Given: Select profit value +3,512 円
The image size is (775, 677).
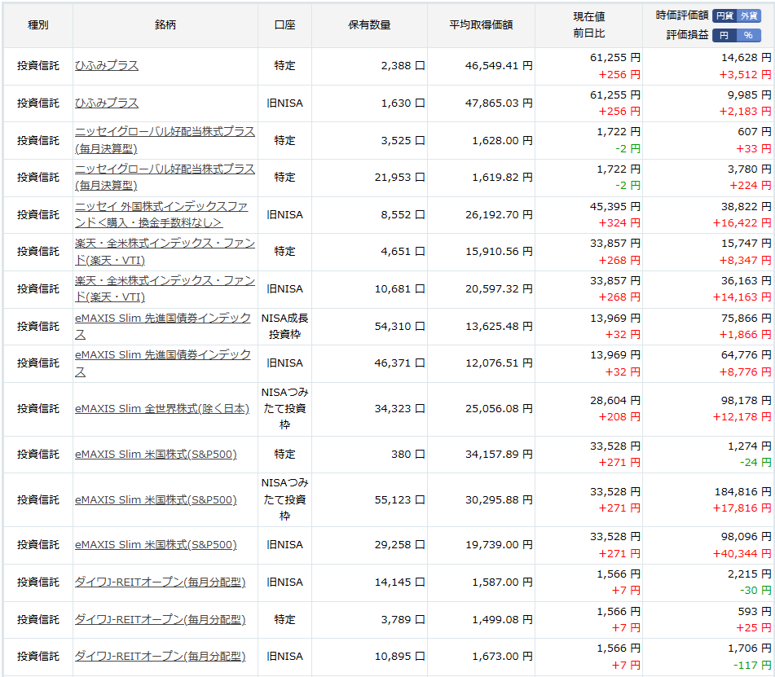Looking at the screenshot, I should [746, 75].
